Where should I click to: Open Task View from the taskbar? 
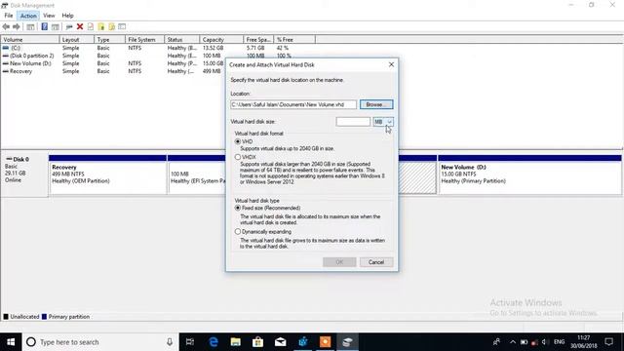point(190,342)
